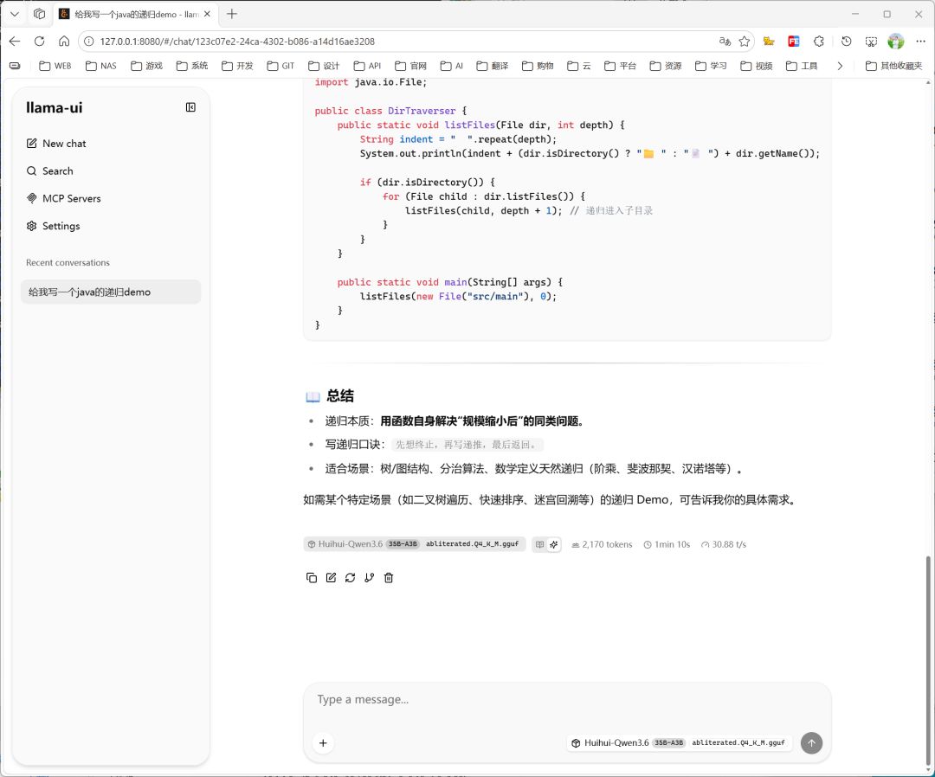Open browser history panel
This screenshot has height=777, width=935.
[x=846, y=42]
